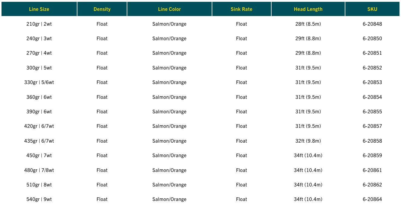This screenshot has height=204, width=401.
Task: Click SKU 6-20864 in the last row
Action: (x=372, y=199)
